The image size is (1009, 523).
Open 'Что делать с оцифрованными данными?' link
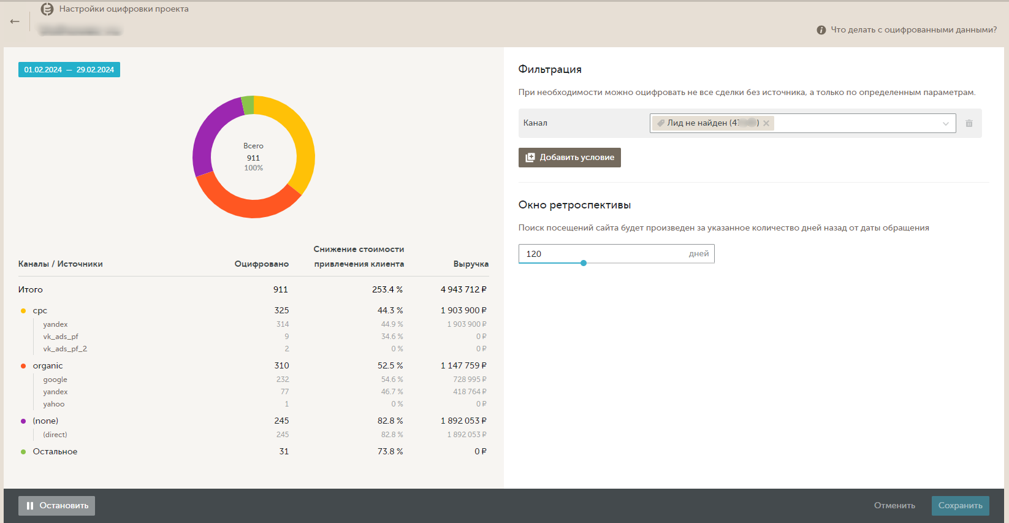coord(913,30)
